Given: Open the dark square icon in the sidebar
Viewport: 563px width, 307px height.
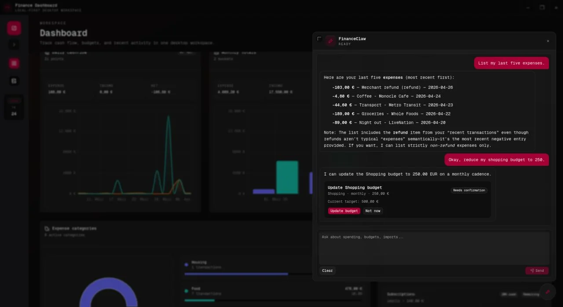Looking at the screenshot, I should (x=14, y=81).
